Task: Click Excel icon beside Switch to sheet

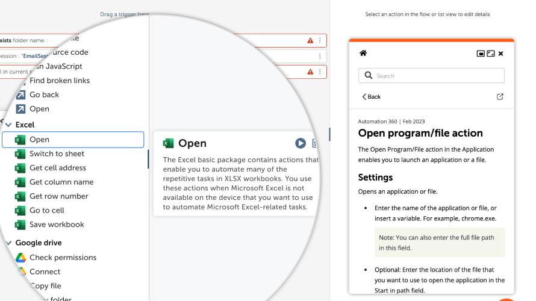Action: coord(20,154)
